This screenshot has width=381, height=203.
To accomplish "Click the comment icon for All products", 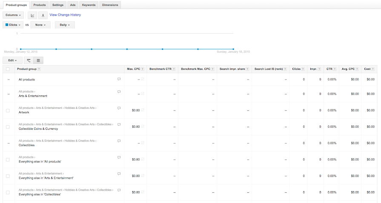I will 119,79.
